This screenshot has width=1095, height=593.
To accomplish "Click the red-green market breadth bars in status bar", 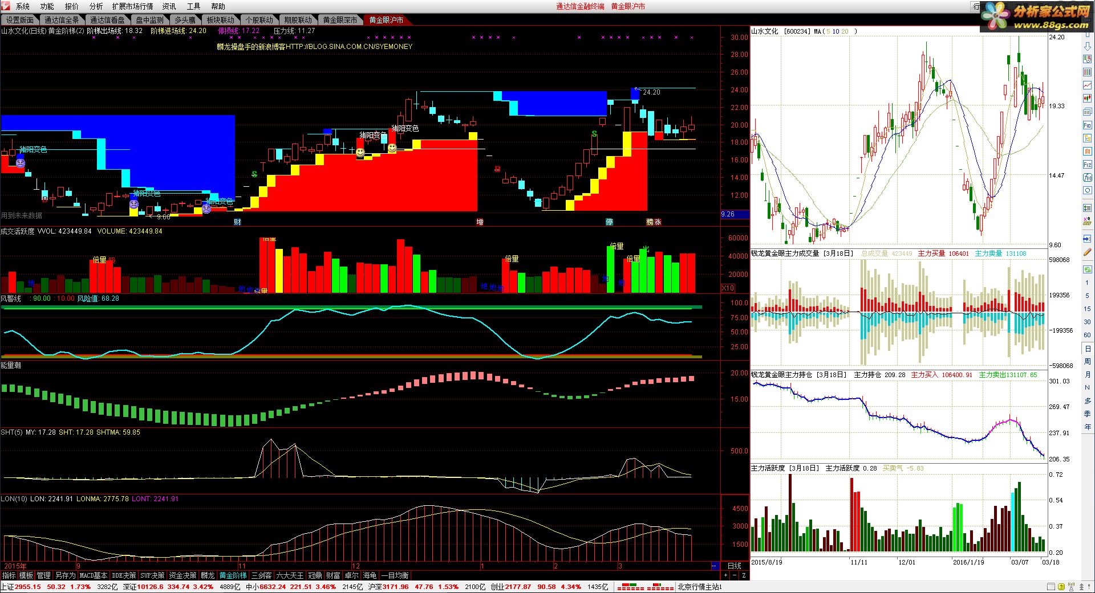I will click(x=646, y=587).
